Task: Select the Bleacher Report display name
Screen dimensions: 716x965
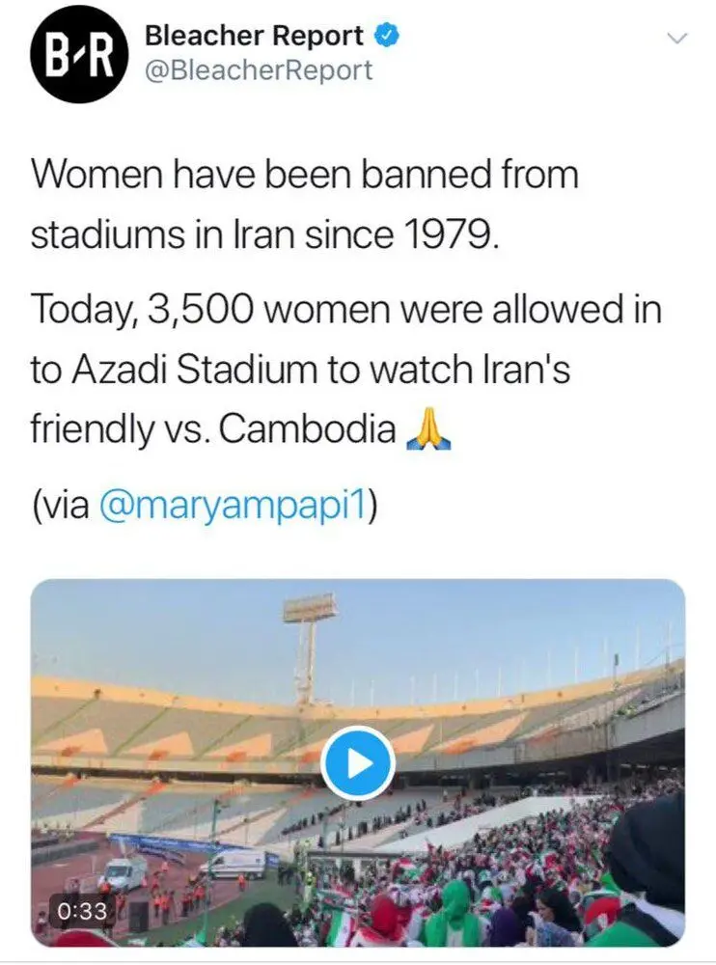Action: 254,37
